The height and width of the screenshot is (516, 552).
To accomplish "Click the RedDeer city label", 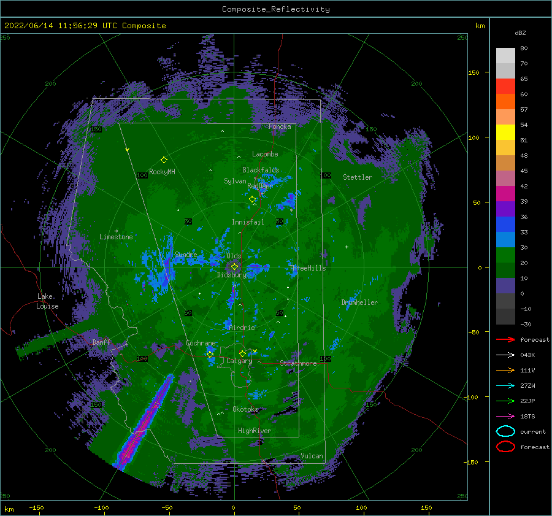I will (x=260, y=186).
